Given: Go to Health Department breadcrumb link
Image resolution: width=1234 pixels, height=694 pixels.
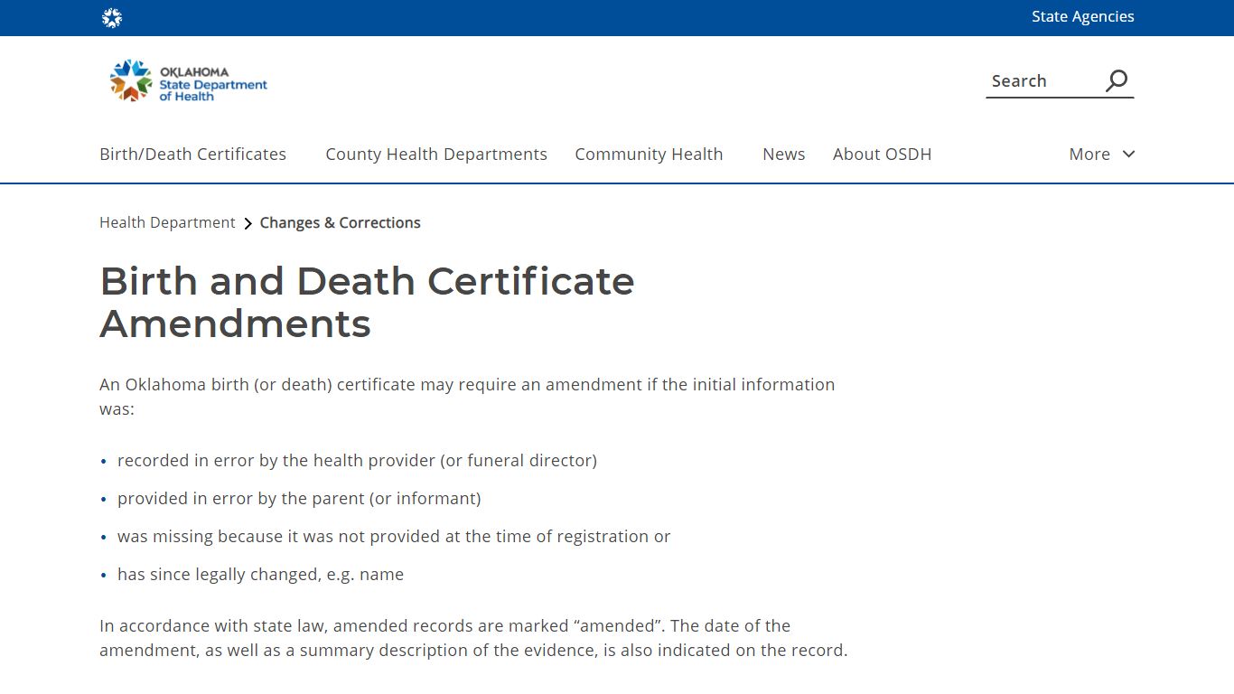Looking at the screenshot, I should pyautogui.click(x=167, y=222).
